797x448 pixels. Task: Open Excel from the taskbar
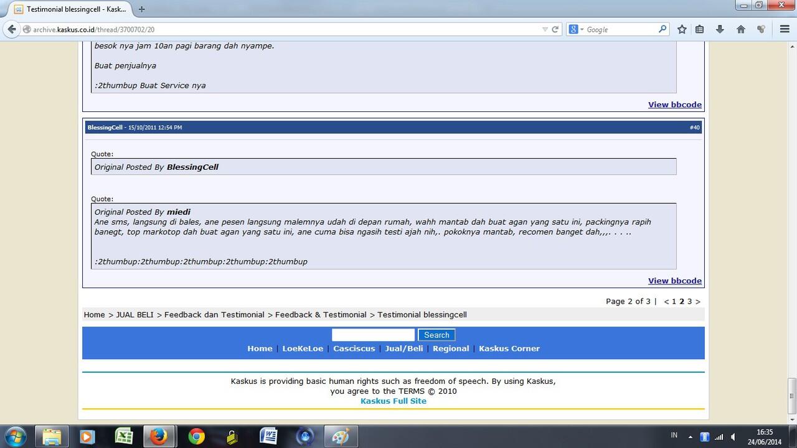tap(123, 437)
